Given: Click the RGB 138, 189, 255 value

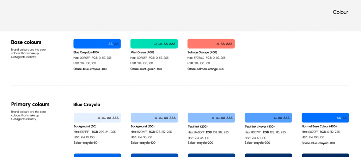Looking at the screenshot, I should click(x=220, y=132).
